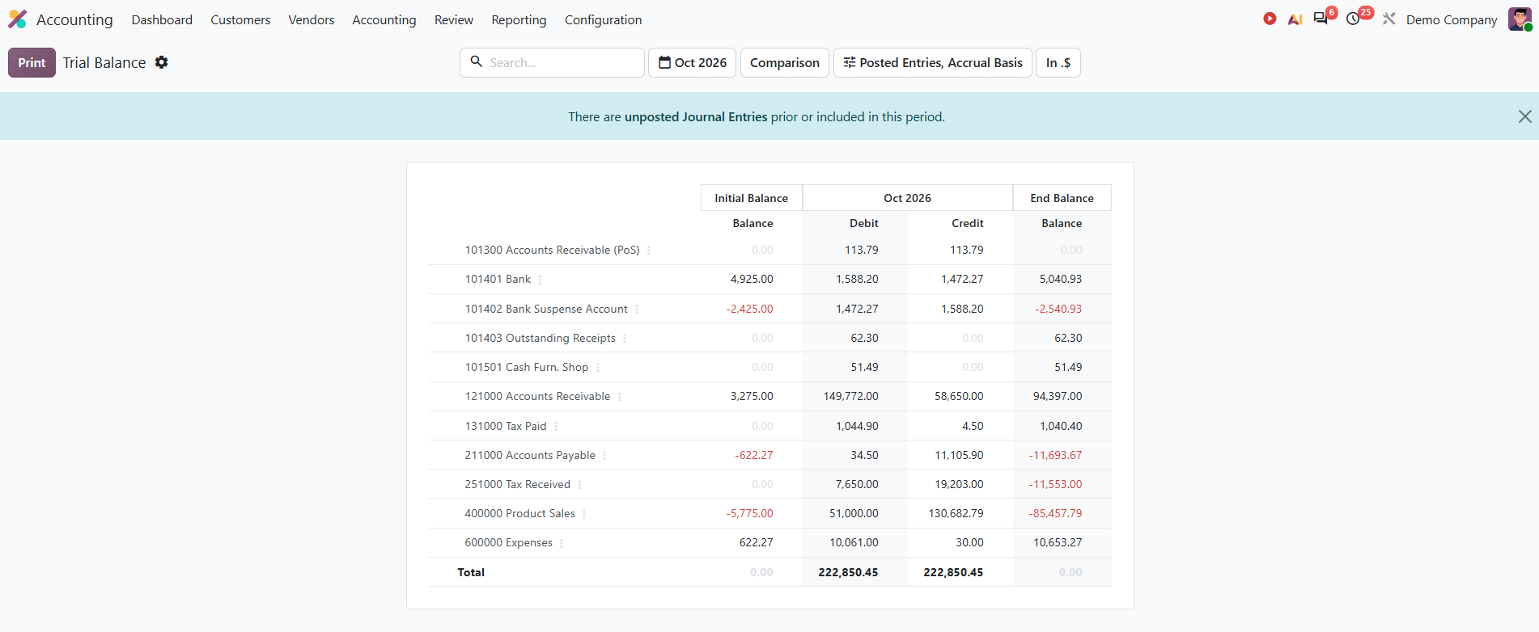
Task: Open options for 101300 Accounts Receivable (PoS)
Action: pyautogui.click(x=649, y=251)
